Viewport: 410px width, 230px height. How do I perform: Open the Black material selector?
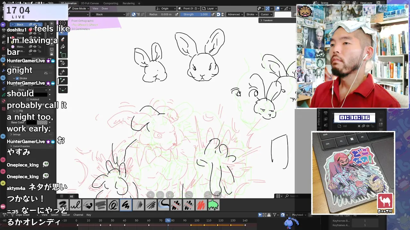coord(107,14)
